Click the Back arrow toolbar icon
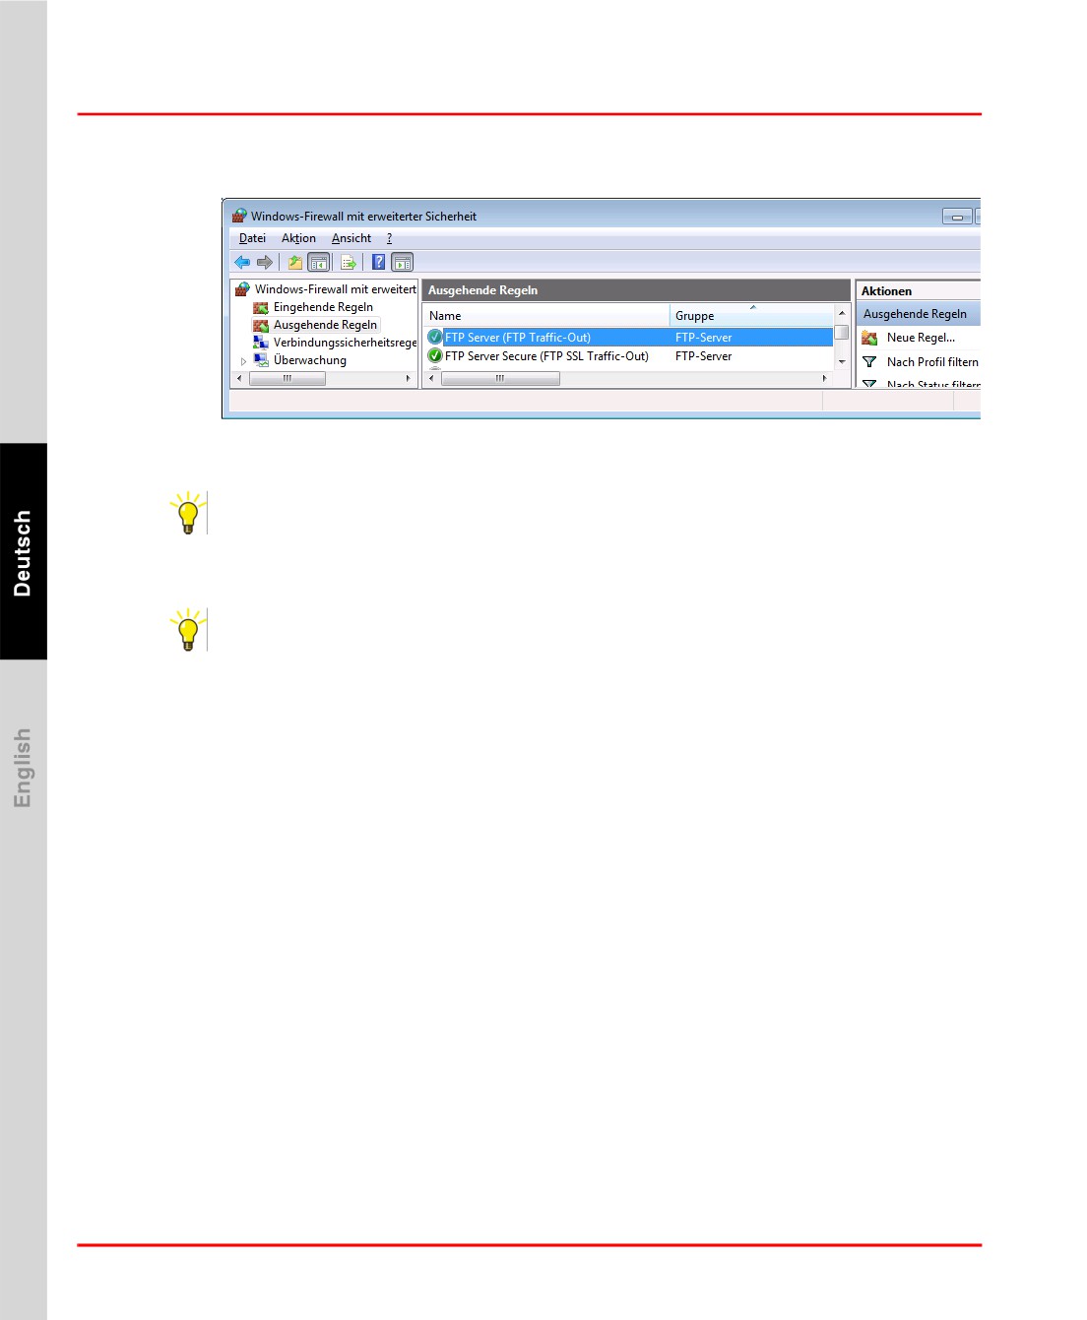The width and height of the screenshot is (1087, 1320). click(241, 262)
